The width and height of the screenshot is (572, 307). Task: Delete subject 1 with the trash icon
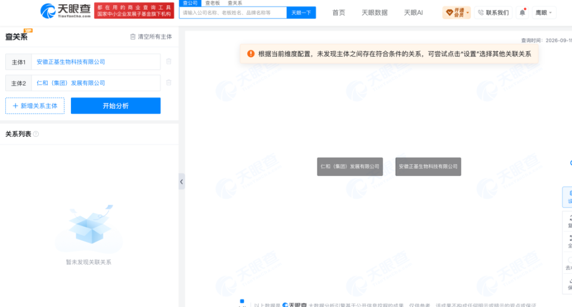(x=169, y=61)
